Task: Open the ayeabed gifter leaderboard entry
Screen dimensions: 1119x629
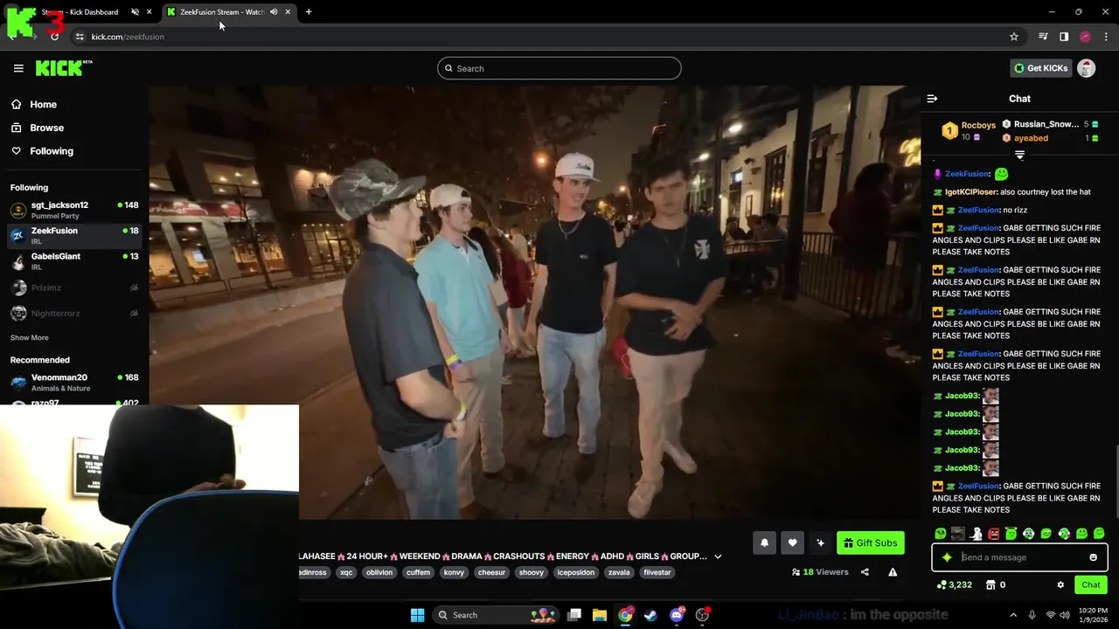Action: point(1051,138)
